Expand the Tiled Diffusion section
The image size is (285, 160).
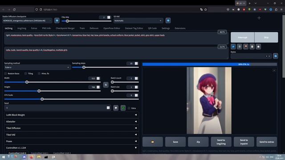pos(71,128)
